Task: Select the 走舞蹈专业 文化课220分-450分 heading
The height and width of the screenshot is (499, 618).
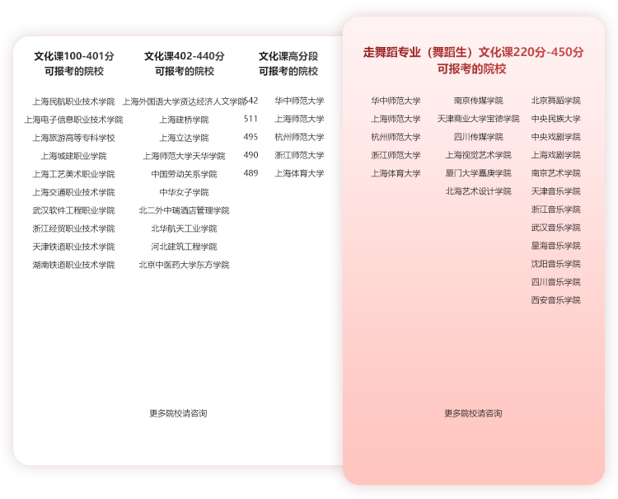Action: (473, 60)
